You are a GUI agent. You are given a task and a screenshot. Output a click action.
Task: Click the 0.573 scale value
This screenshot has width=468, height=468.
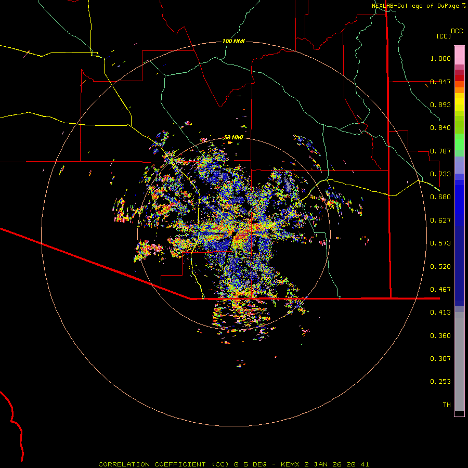(440, 243)
